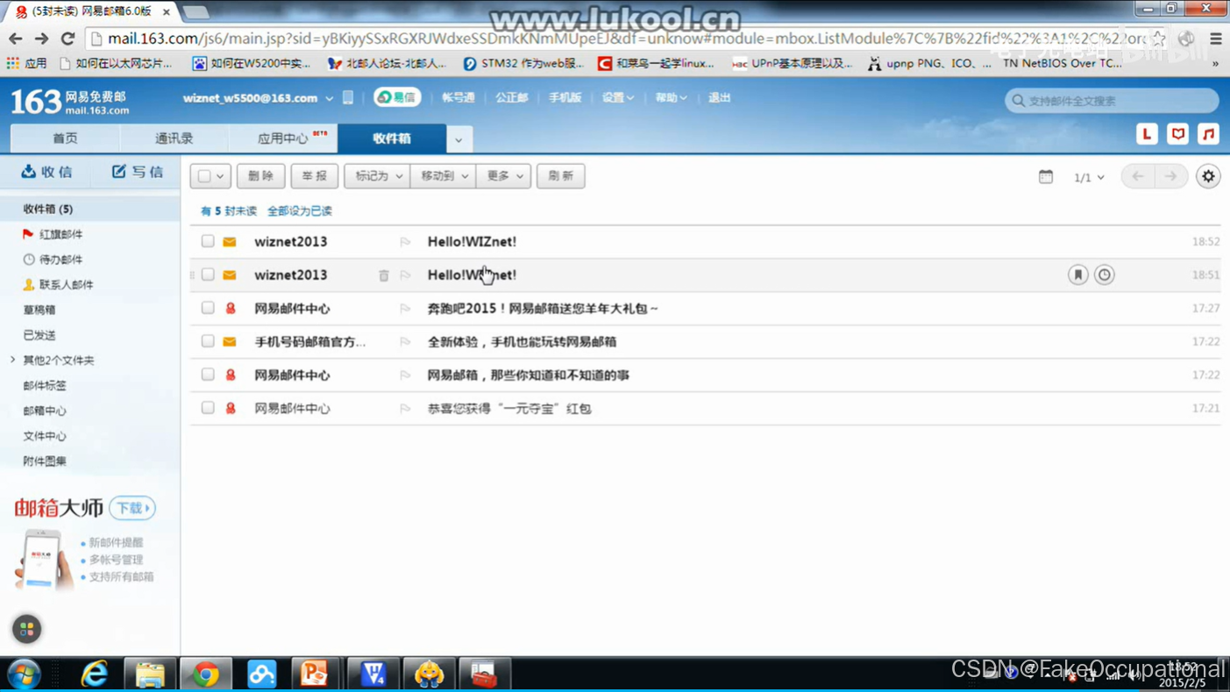Open 红旗邮件 folder in sidebar
This screenshot has height=692, width=1230.
pos(60,234)
